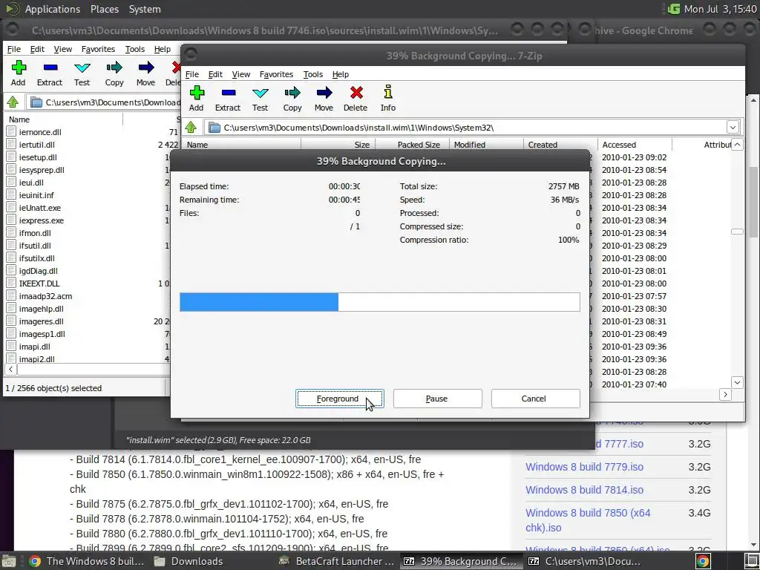The height and width of the screenshot is (570, 760).
Task: Click vertical scrollbar thumb in front file list
Action: [x=737, y=232]
